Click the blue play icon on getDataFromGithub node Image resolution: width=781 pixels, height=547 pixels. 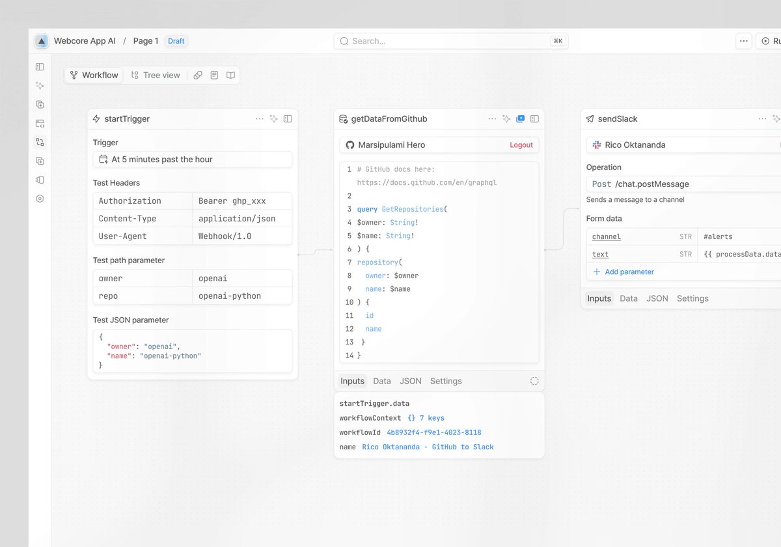[520, 119]
